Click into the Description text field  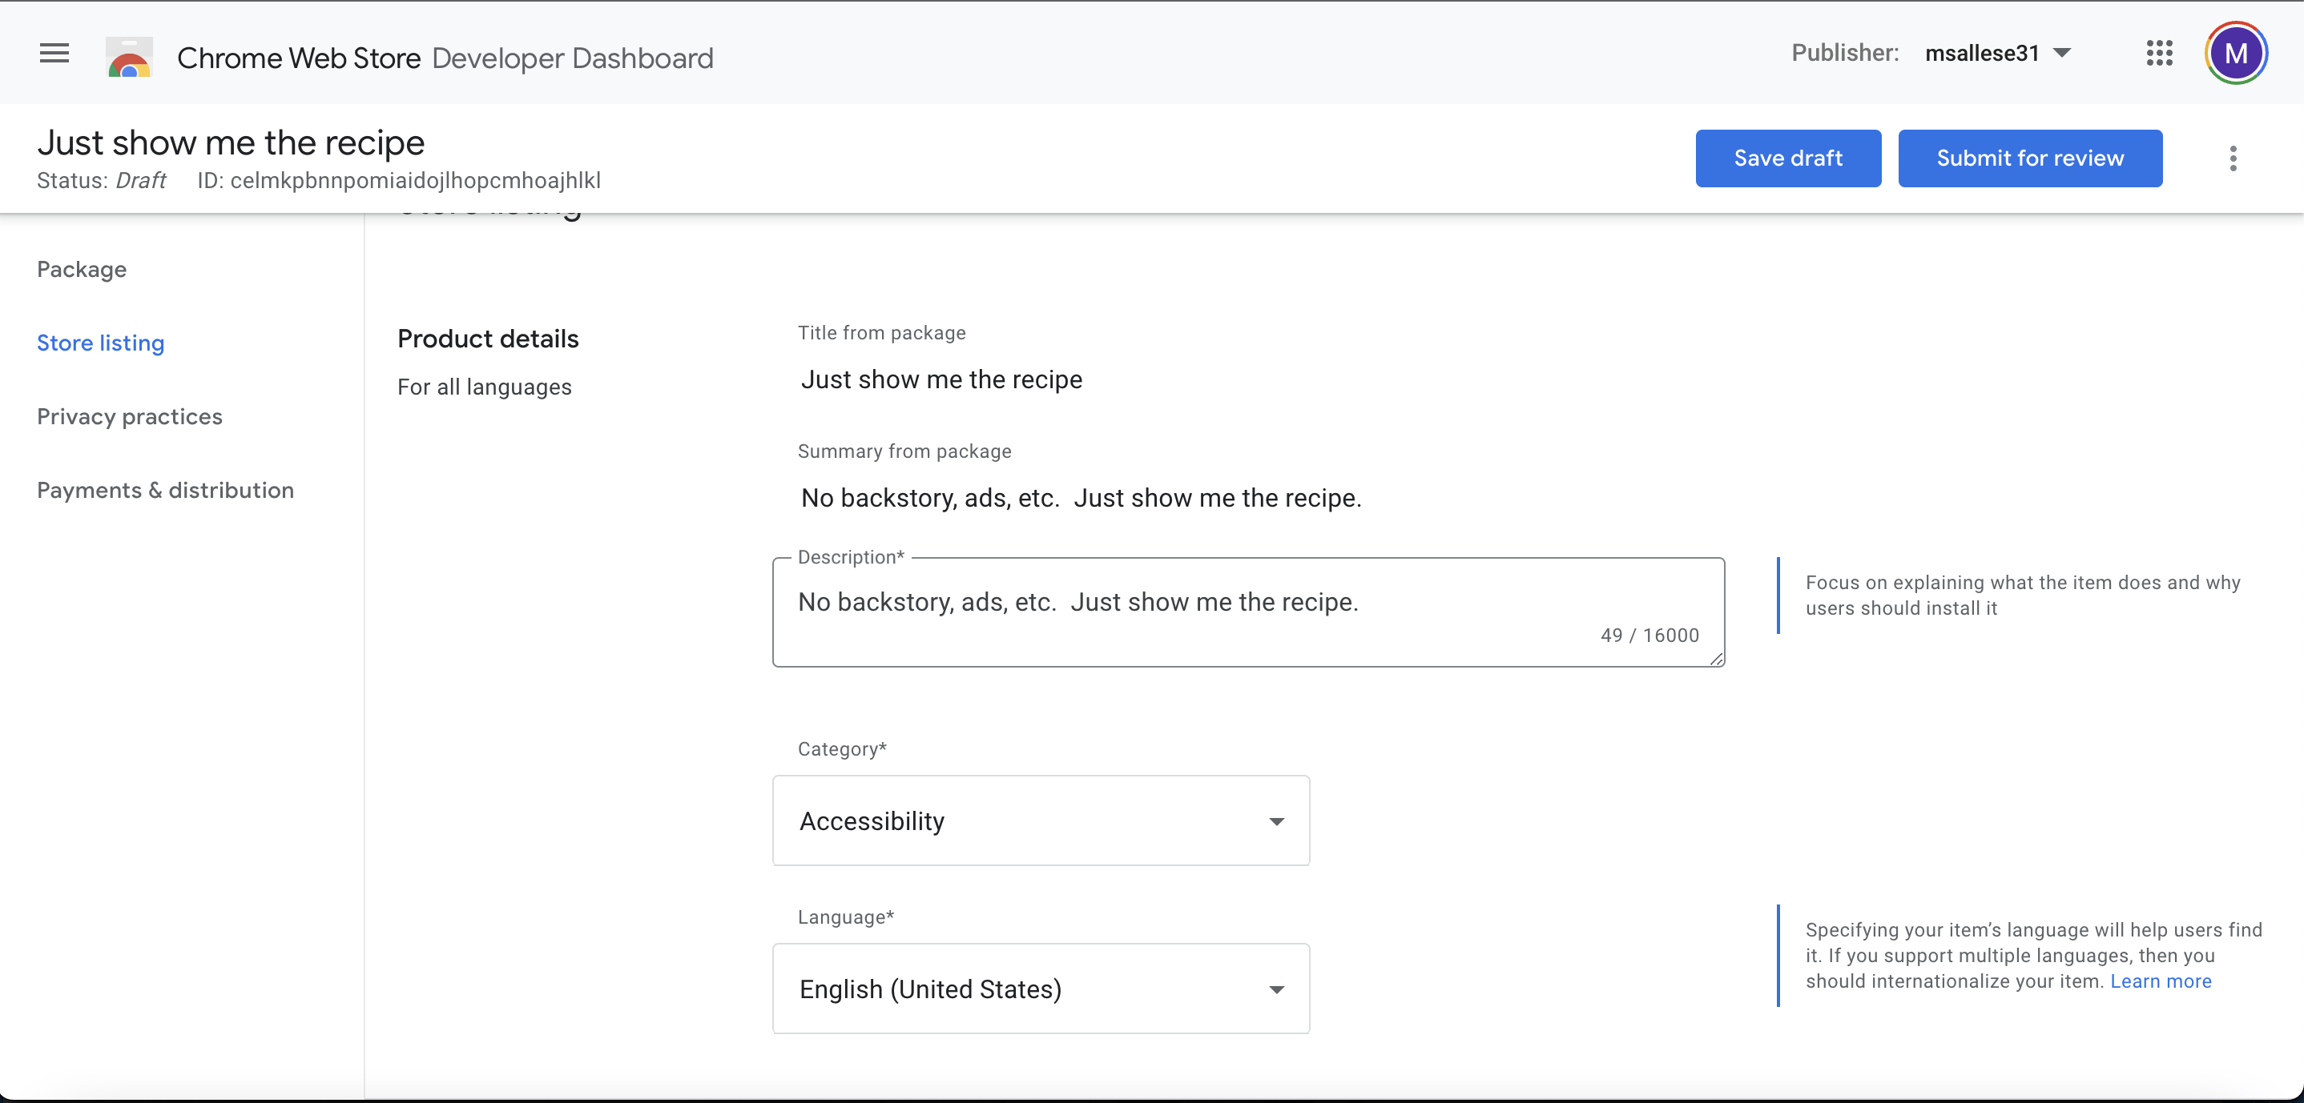(x=1249, y=612)
